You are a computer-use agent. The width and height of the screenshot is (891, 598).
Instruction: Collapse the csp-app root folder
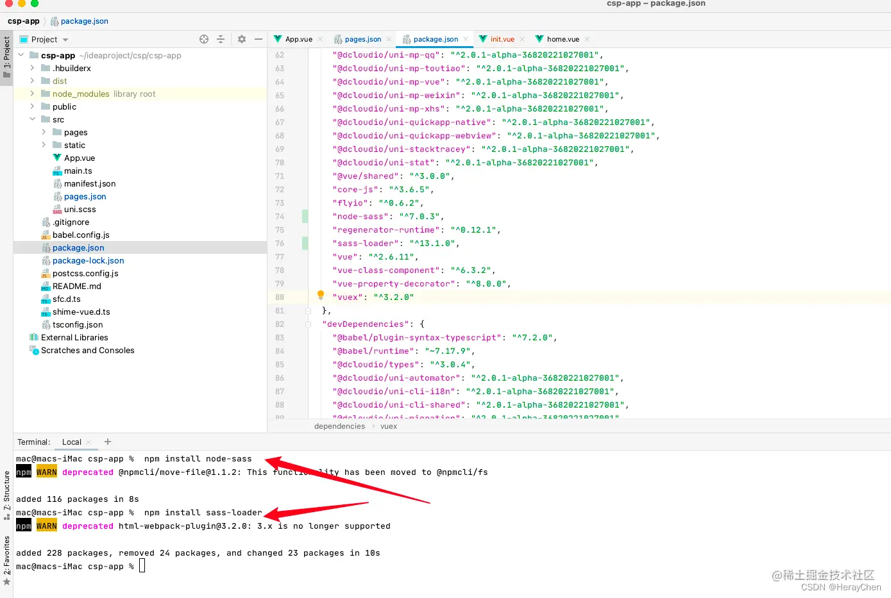(x=21, y=55)
